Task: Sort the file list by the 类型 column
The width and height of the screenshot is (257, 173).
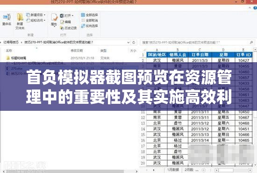Action: tap(103, 50)
